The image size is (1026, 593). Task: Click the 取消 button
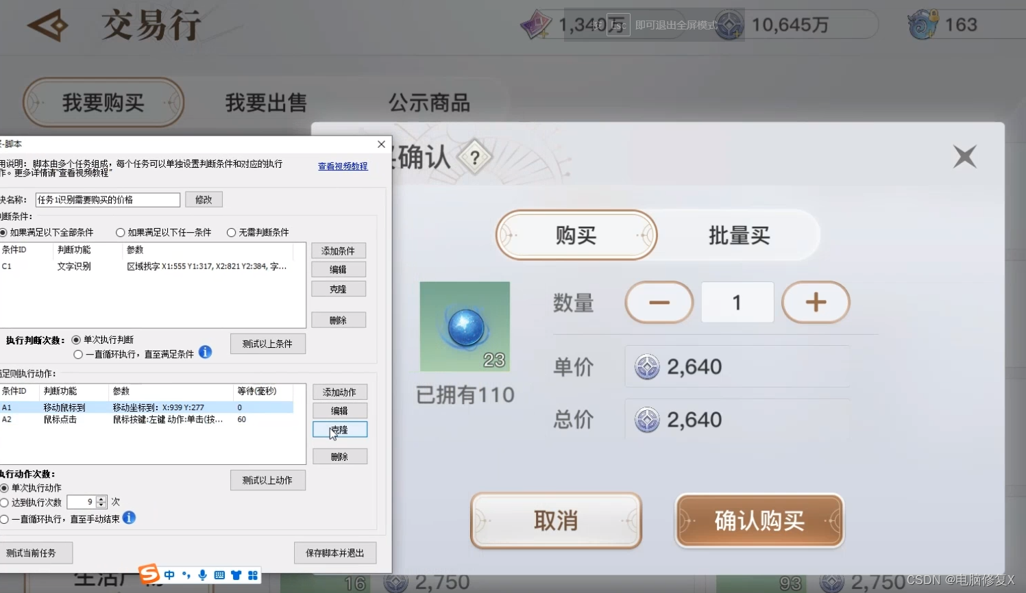[x=556, y=521]
